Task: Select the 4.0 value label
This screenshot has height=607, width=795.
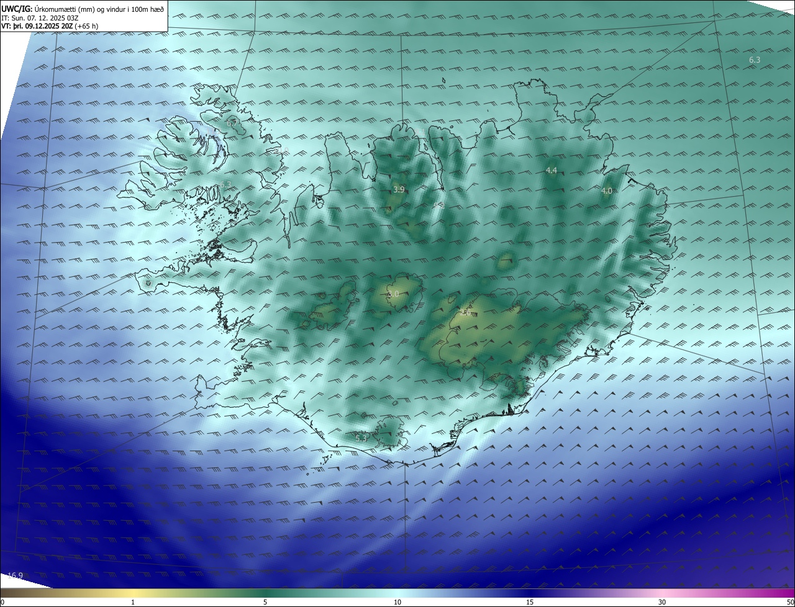Action: [x=607, y=191]
